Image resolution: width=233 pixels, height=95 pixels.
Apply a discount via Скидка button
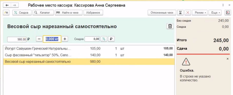pyautogui.click(x=22, y=13)
